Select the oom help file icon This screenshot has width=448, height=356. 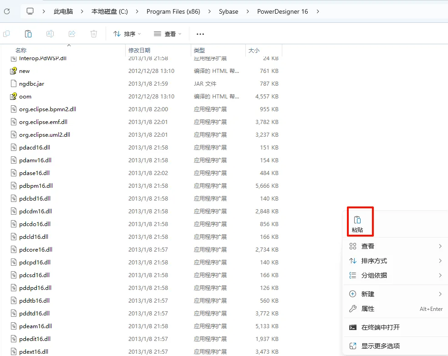(13, 96)
